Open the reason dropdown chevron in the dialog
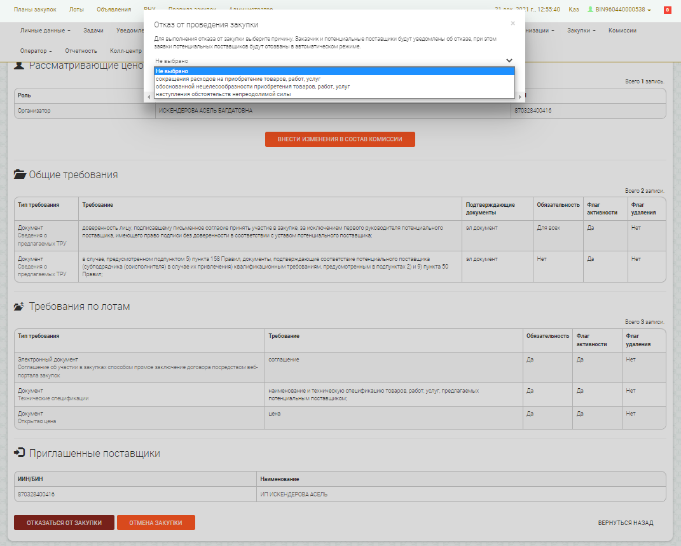The width and height of the screenshot is (681, 546). coord(509,60)
